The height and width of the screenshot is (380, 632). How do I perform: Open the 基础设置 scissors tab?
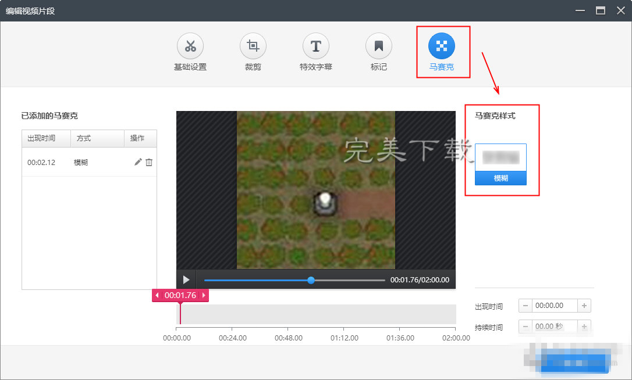[190, 52]
